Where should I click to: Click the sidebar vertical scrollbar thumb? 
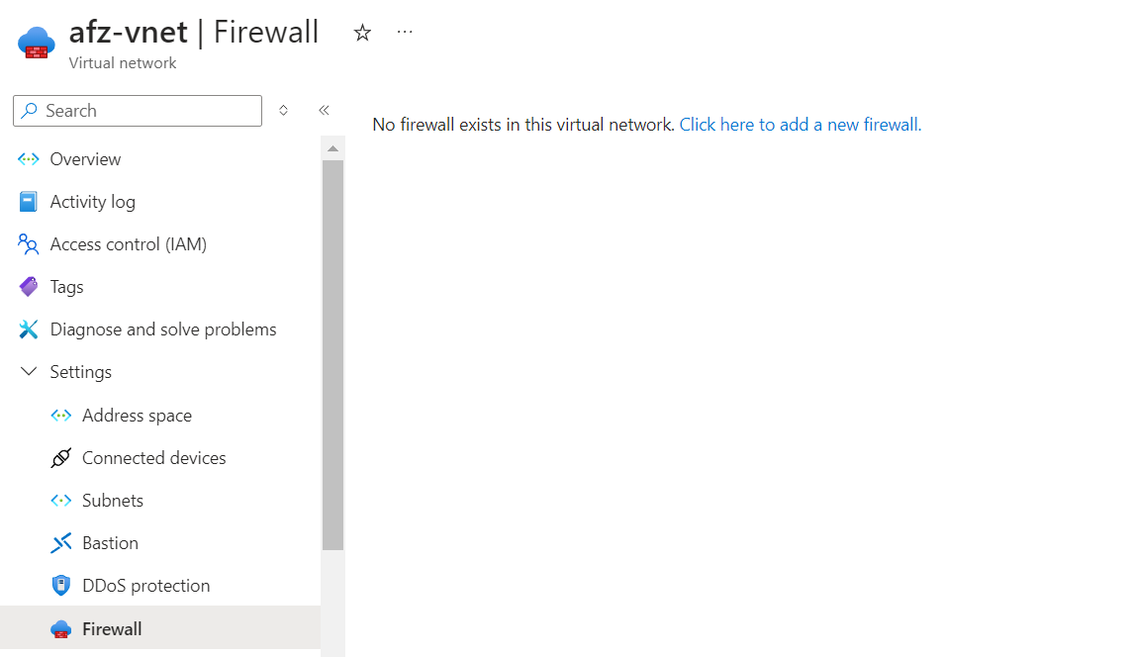(x=332, y=354)
